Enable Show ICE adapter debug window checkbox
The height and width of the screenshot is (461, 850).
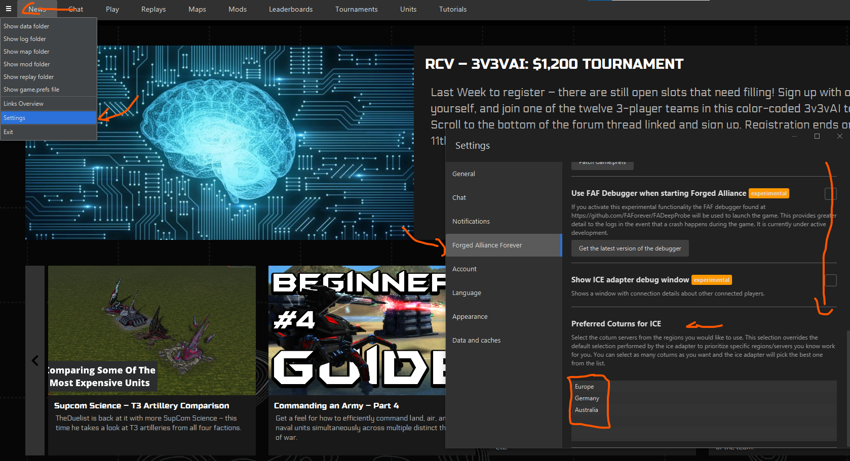coord(830,280)
